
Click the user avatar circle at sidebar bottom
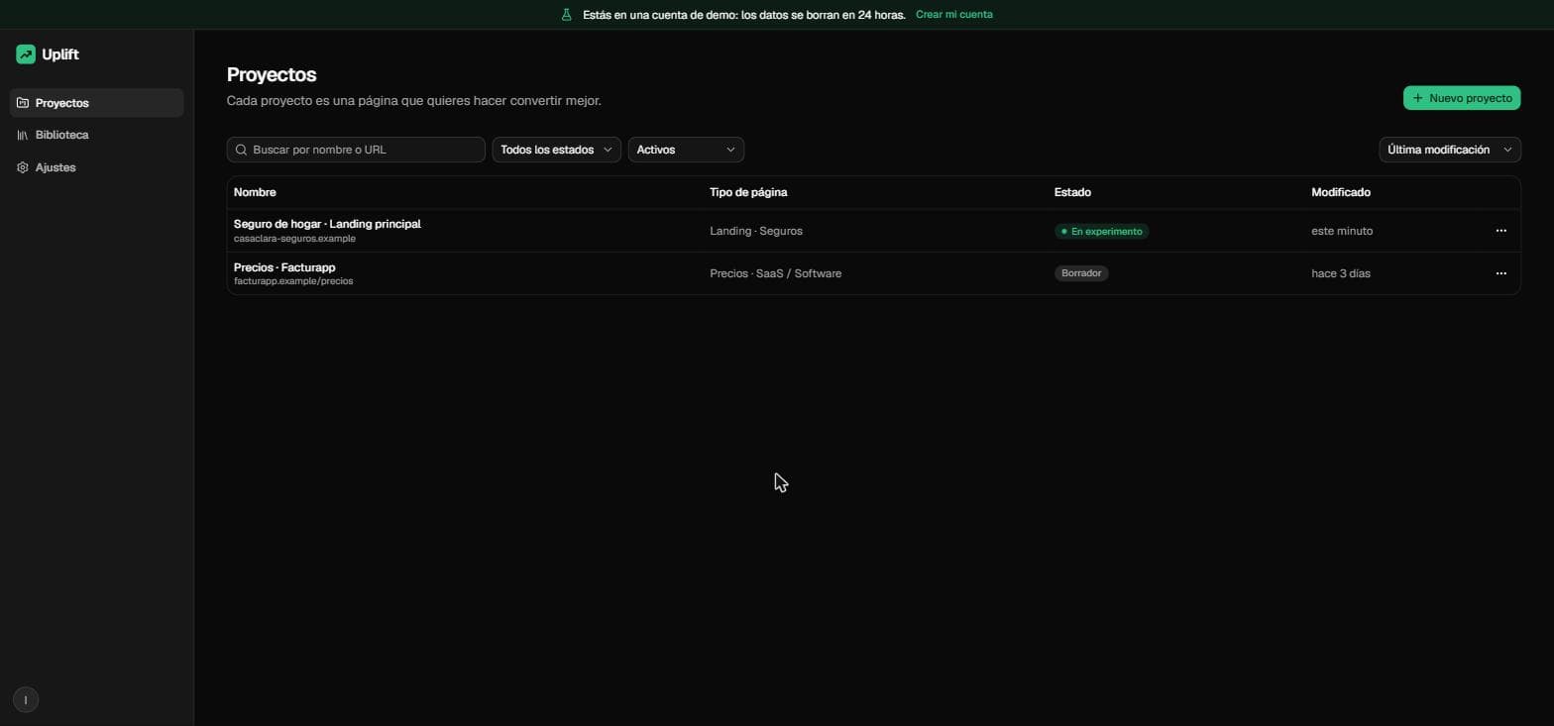pos(26,700)
